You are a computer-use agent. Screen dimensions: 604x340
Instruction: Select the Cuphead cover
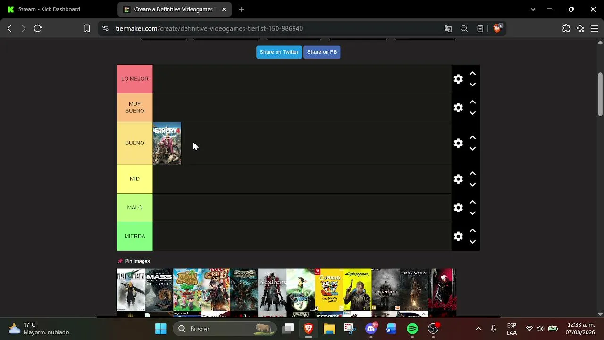click(x=329, y=290)
